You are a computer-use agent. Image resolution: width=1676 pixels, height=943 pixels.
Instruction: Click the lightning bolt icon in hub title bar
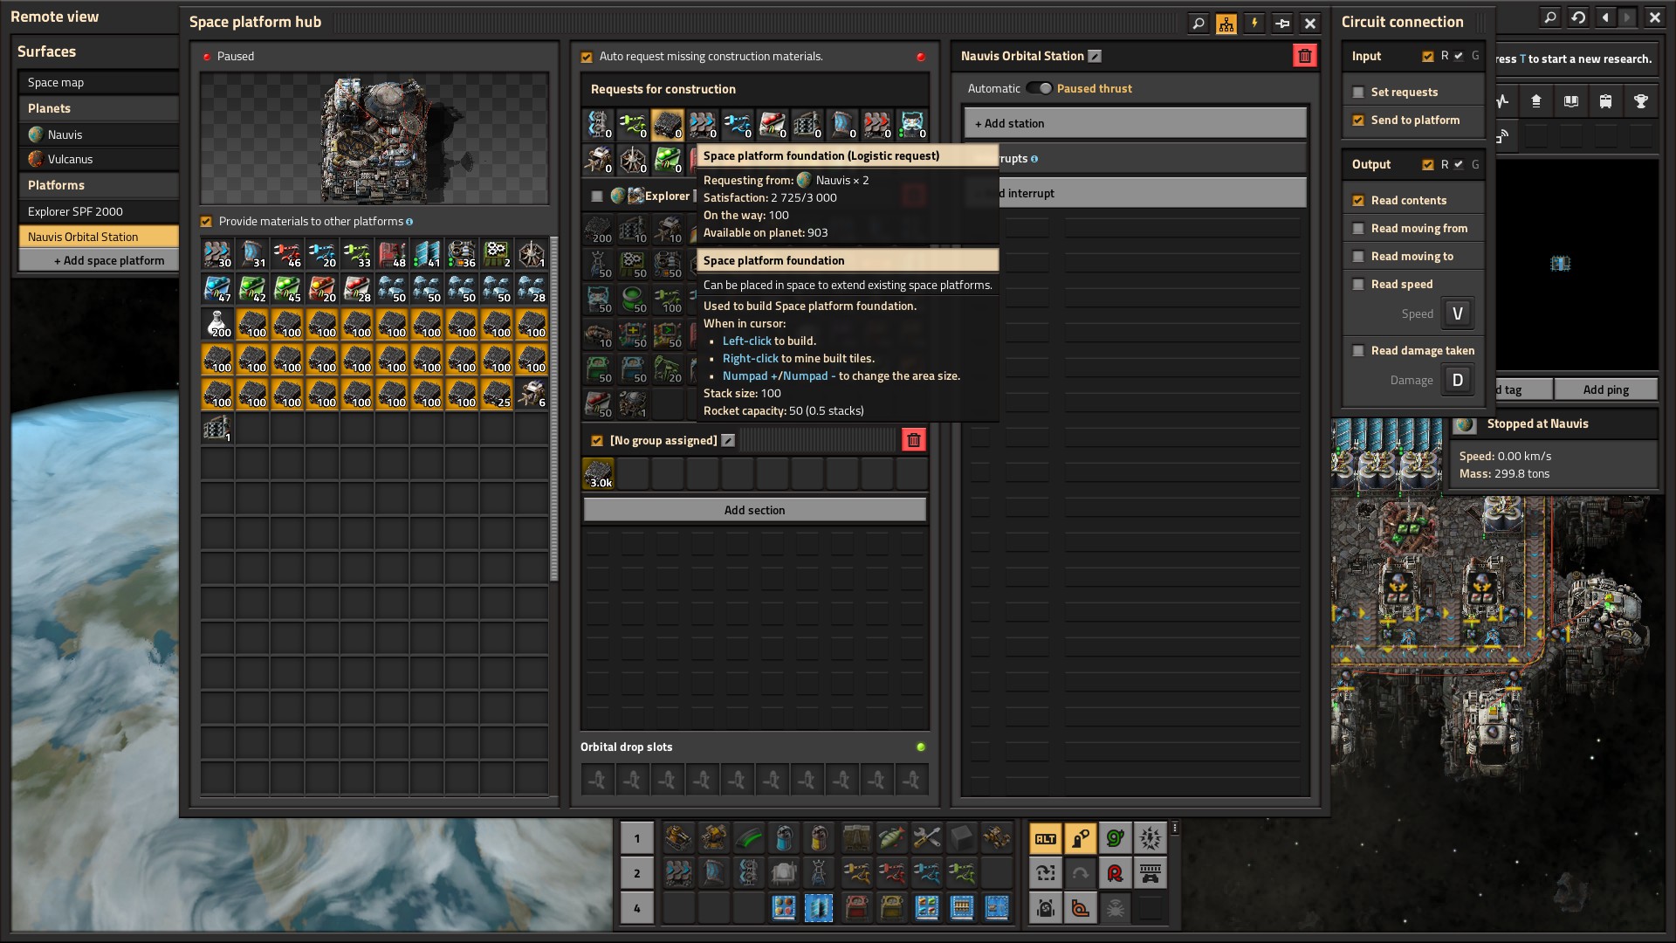1254,24
